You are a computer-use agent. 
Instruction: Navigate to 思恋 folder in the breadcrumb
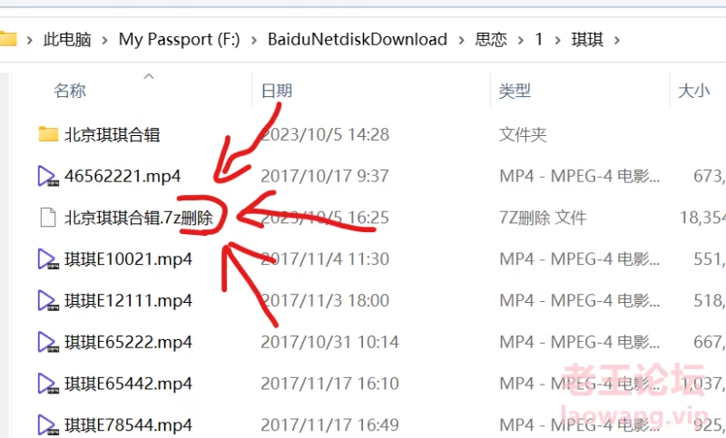coord(491,40)
